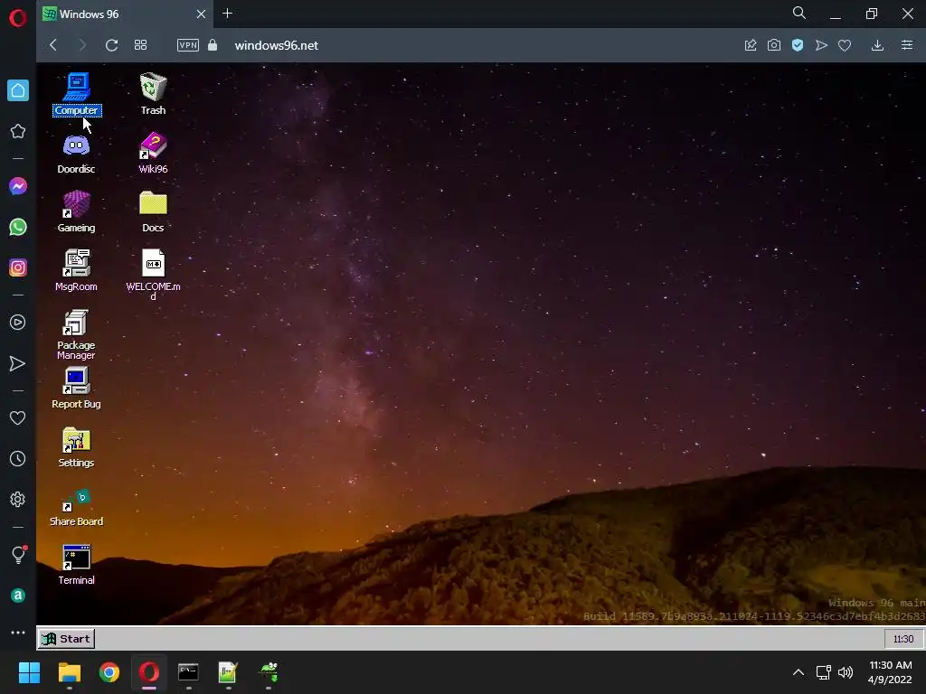926x694 pixels.
Task: Open Messenger in the sidebar
Action: [x=18, y=186]
